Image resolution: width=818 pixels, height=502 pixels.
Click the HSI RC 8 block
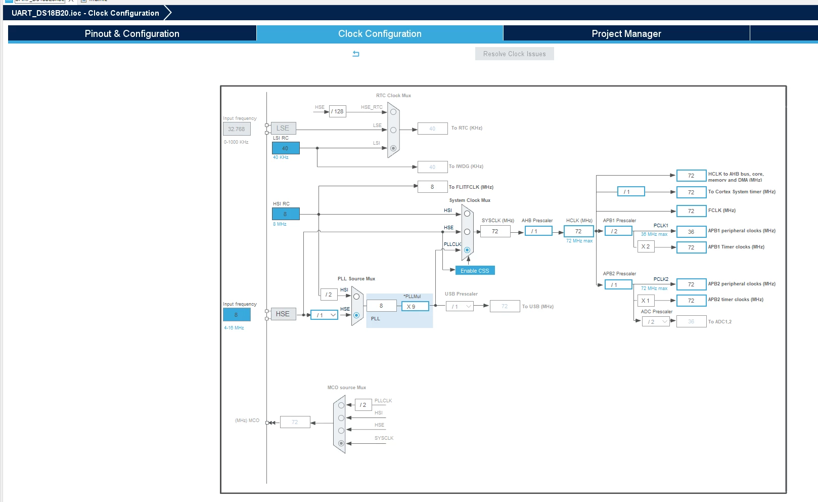tap(286, 214)
